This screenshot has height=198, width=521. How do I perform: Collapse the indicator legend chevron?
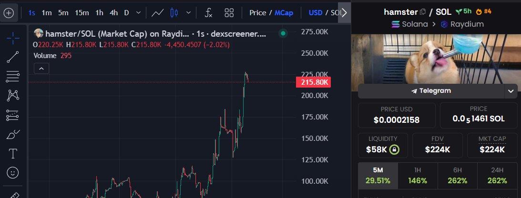(x=41, y=69)
